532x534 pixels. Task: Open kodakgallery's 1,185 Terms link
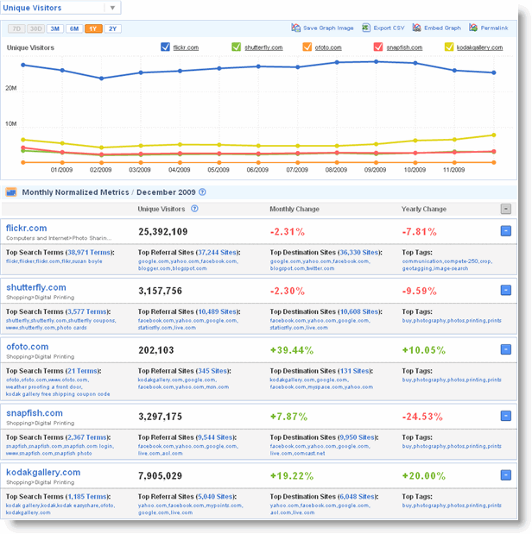point(87,497)
